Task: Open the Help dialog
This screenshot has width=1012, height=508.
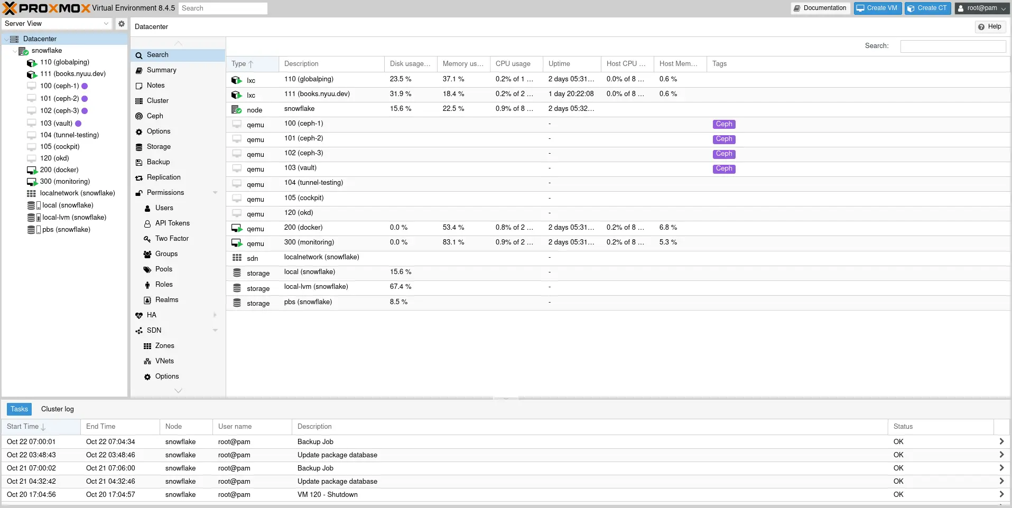Action: click(990, 26)
